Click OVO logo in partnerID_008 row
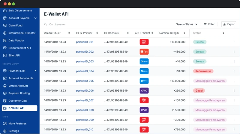This screenshot has width=240, height=134. click(x=144, y=110)
